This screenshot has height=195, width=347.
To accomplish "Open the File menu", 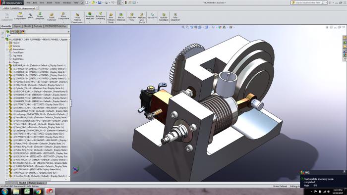I will coord(29,2).
